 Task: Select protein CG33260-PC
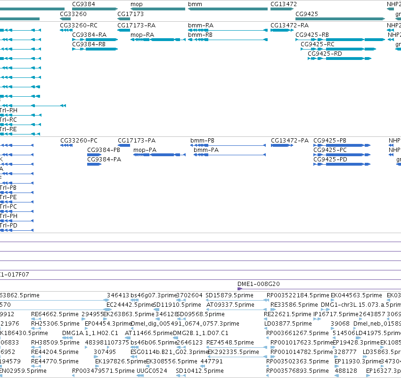[x=66, y=145]
